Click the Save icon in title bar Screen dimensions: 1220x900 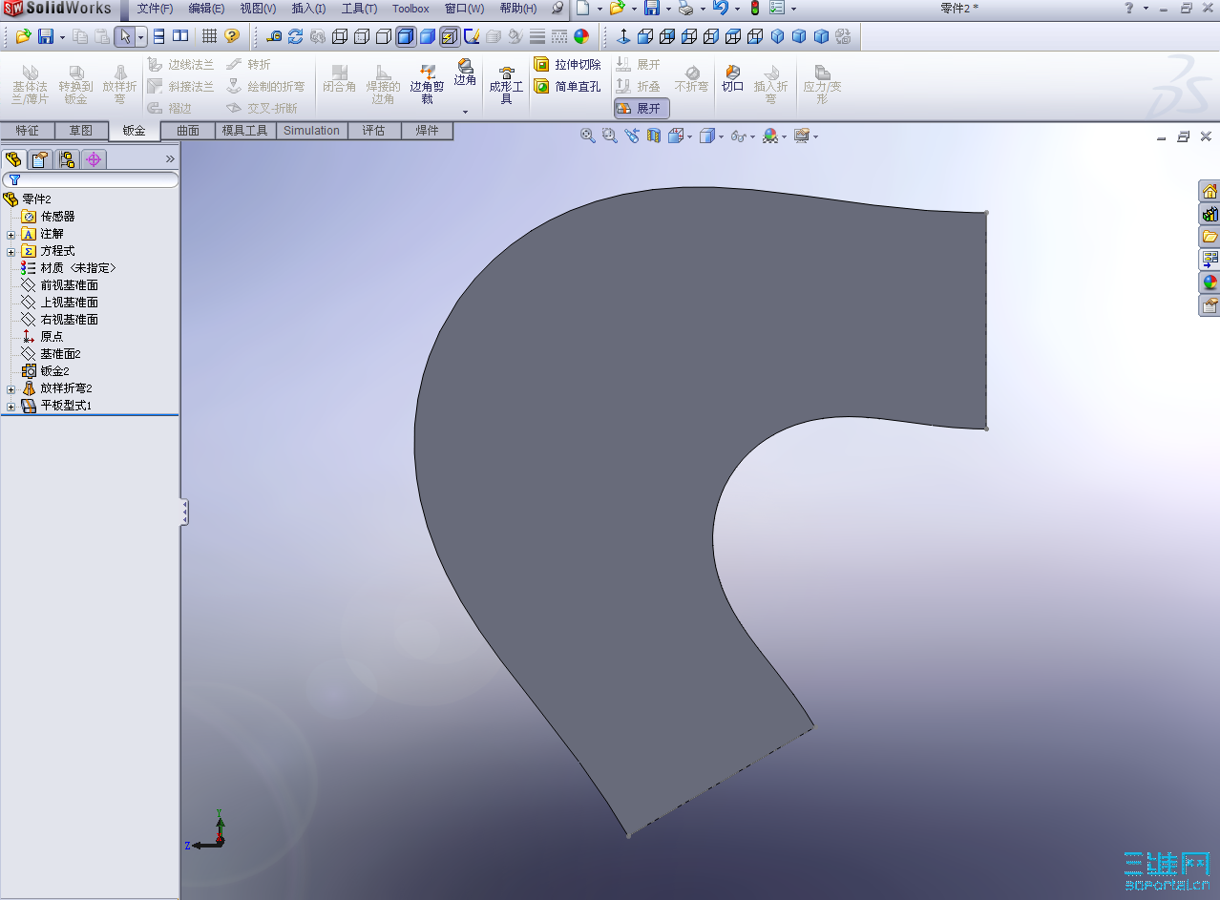tap(652, 8)
